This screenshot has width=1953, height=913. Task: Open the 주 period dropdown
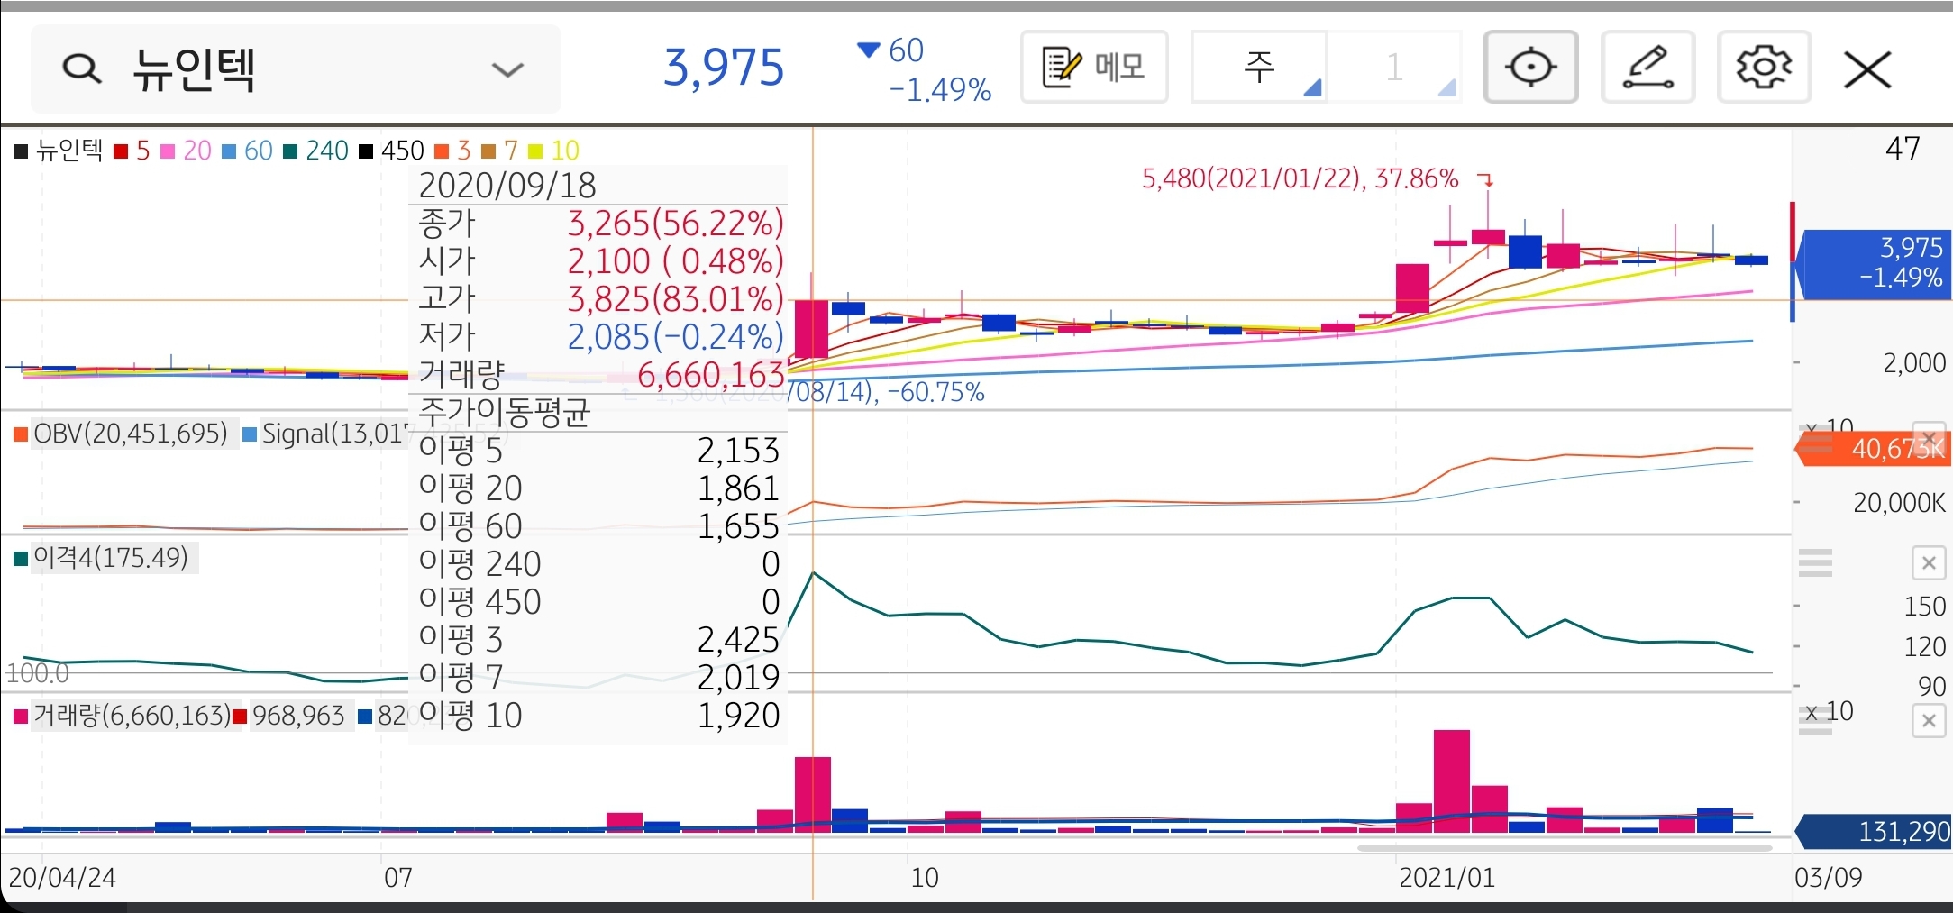tap(1260, 67)
